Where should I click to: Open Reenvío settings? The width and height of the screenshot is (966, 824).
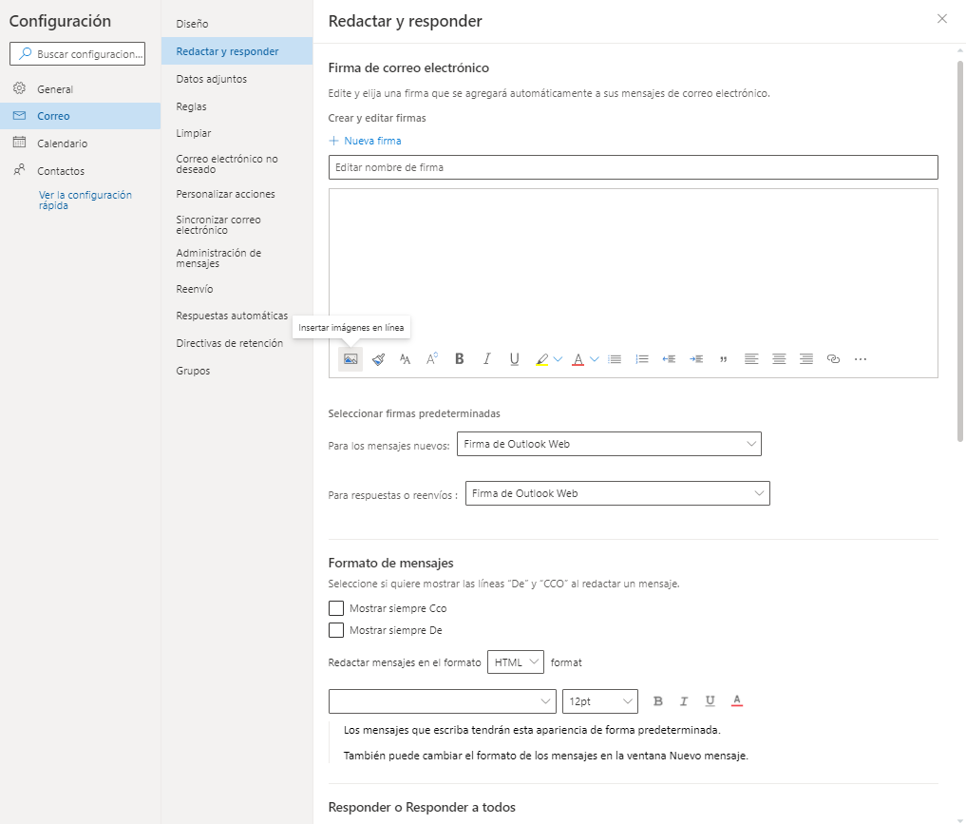click(237, 288)
